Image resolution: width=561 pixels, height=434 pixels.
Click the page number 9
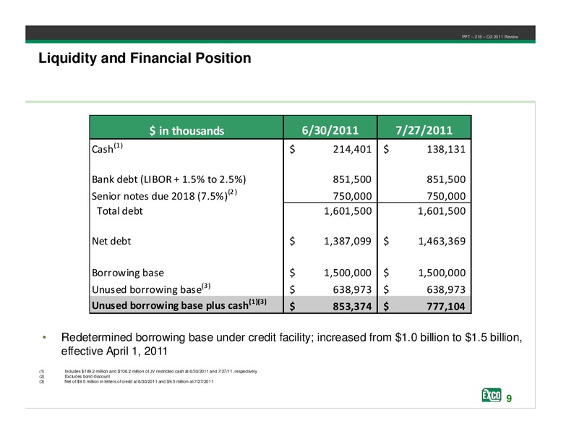[x=509, y=399]
